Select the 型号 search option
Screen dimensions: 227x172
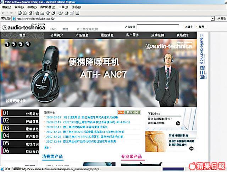201,27
